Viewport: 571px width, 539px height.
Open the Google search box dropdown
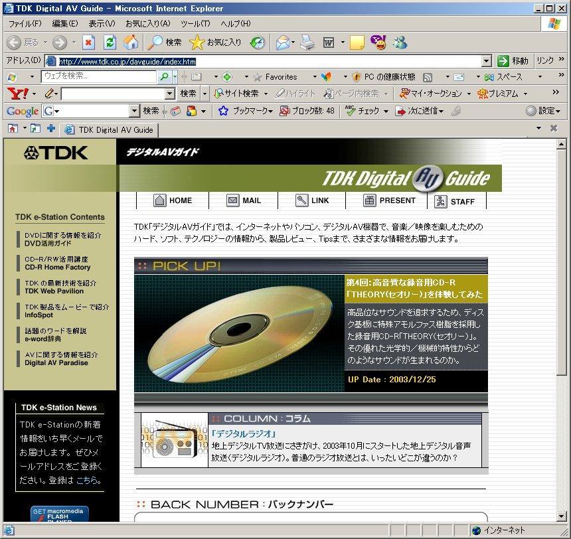(135, 111)
